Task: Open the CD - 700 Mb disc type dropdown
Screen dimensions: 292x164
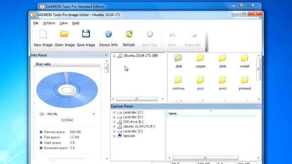Action: pos(94,114)
